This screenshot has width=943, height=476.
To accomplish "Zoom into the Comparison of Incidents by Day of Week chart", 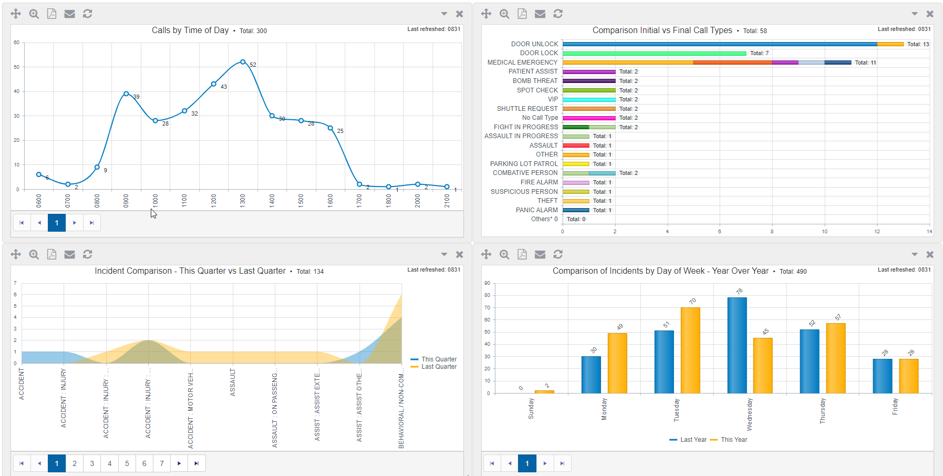I will [504, 254].
